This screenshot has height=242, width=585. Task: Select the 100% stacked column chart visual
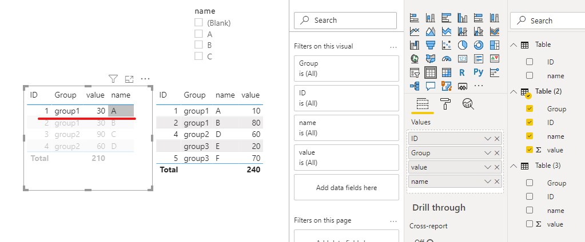[x=495, y=18]
